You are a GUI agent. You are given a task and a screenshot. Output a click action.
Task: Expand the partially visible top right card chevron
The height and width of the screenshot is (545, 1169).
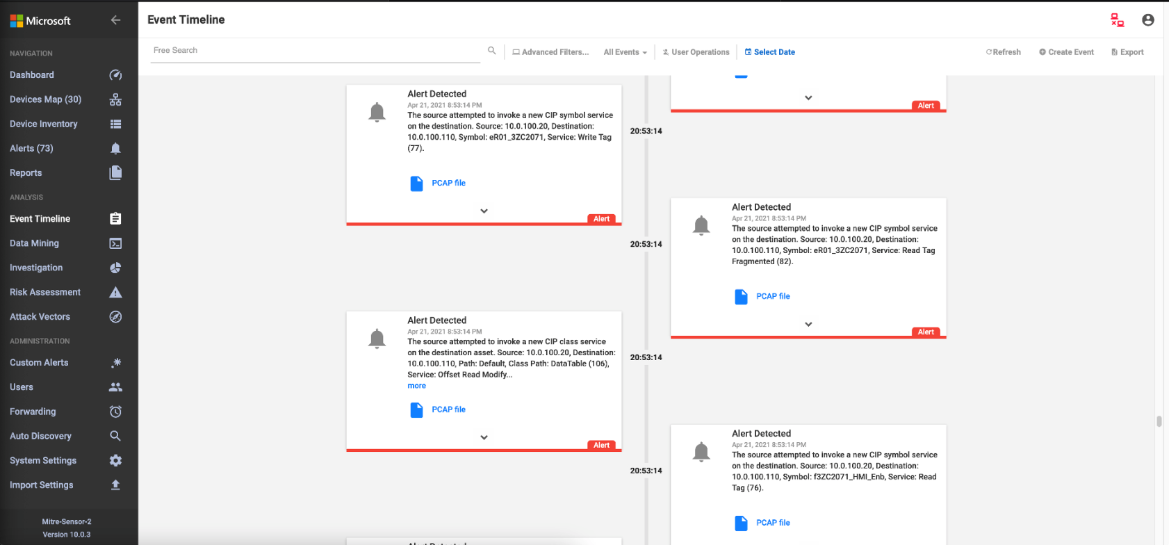point(808,98)
